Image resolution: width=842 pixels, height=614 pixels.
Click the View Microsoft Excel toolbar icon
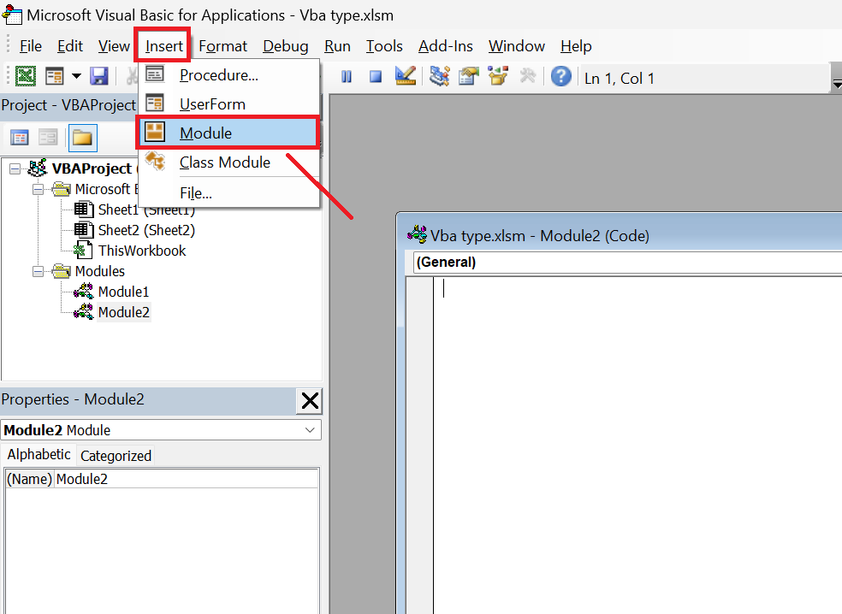(x=25, y=76)
